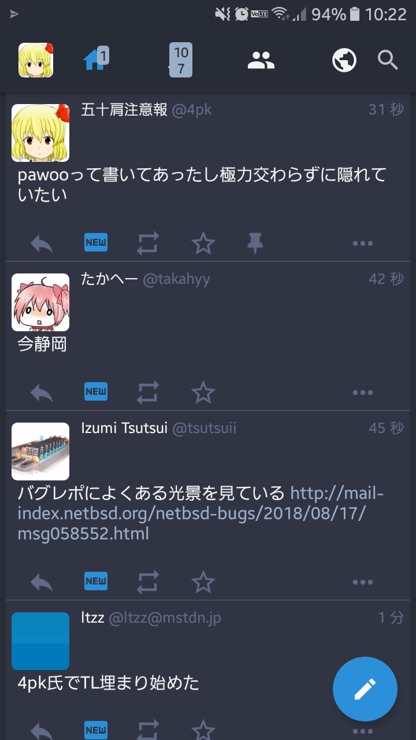The width and height of the screenshot is (416, 740).
Task: Compose a new toot with pencil button
Action: point(365,689)
